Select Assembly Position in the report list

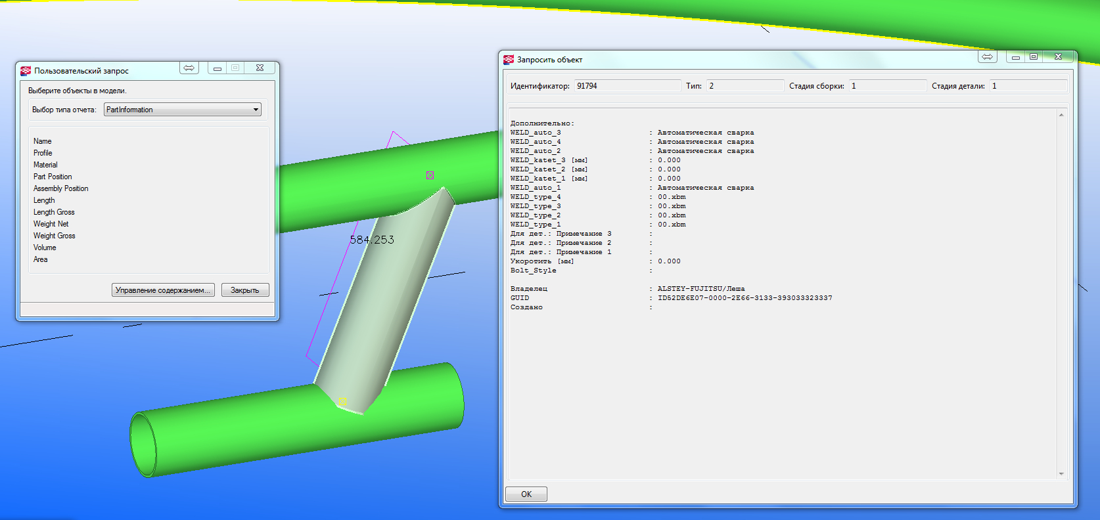pyautogui.click(x=61, y=188)
